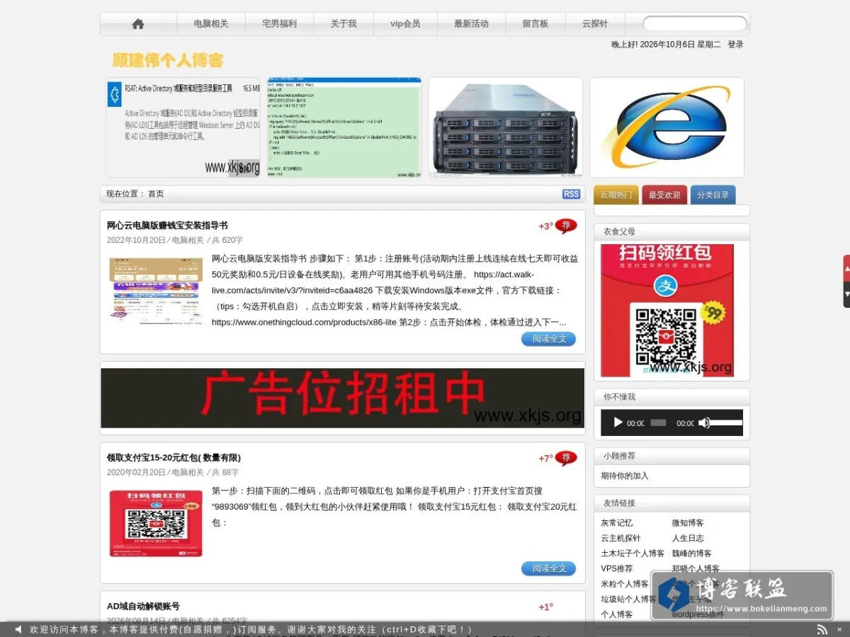
Task: Go to the 关于我 page
Action: pyautogui.click(x=344, y=24)
